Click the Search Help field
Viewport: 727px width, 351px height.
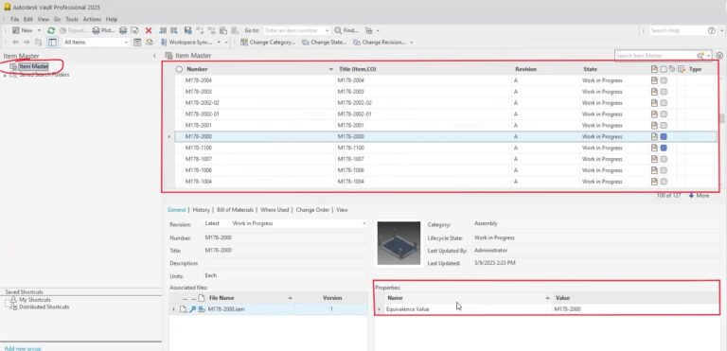[677, 30]
